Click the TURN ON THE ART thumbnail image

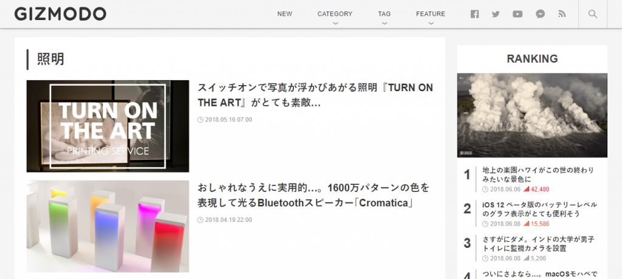point(108,126)
